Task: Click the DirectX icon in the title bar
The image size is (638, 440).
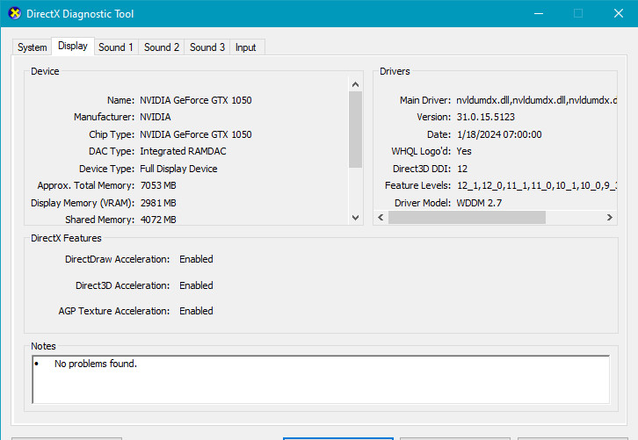Action: [14, 14]
